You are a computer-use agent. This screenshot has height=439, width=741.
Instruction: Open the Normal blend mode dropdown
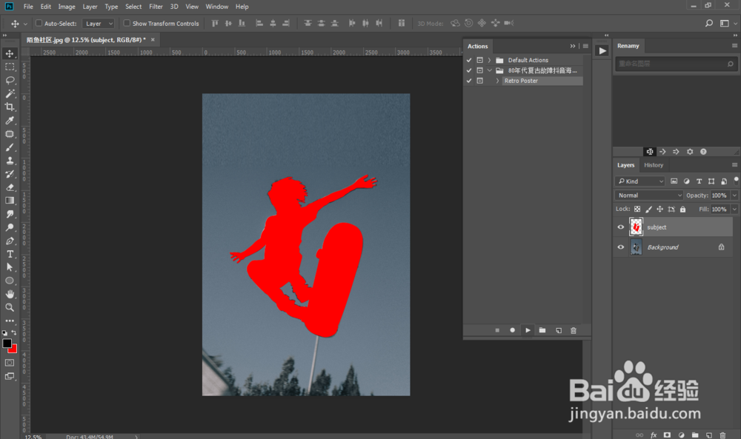point(649,195)
